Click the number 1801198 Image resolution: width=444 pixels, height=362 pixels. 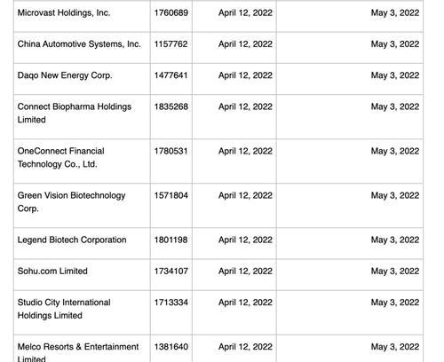[170, 240]
